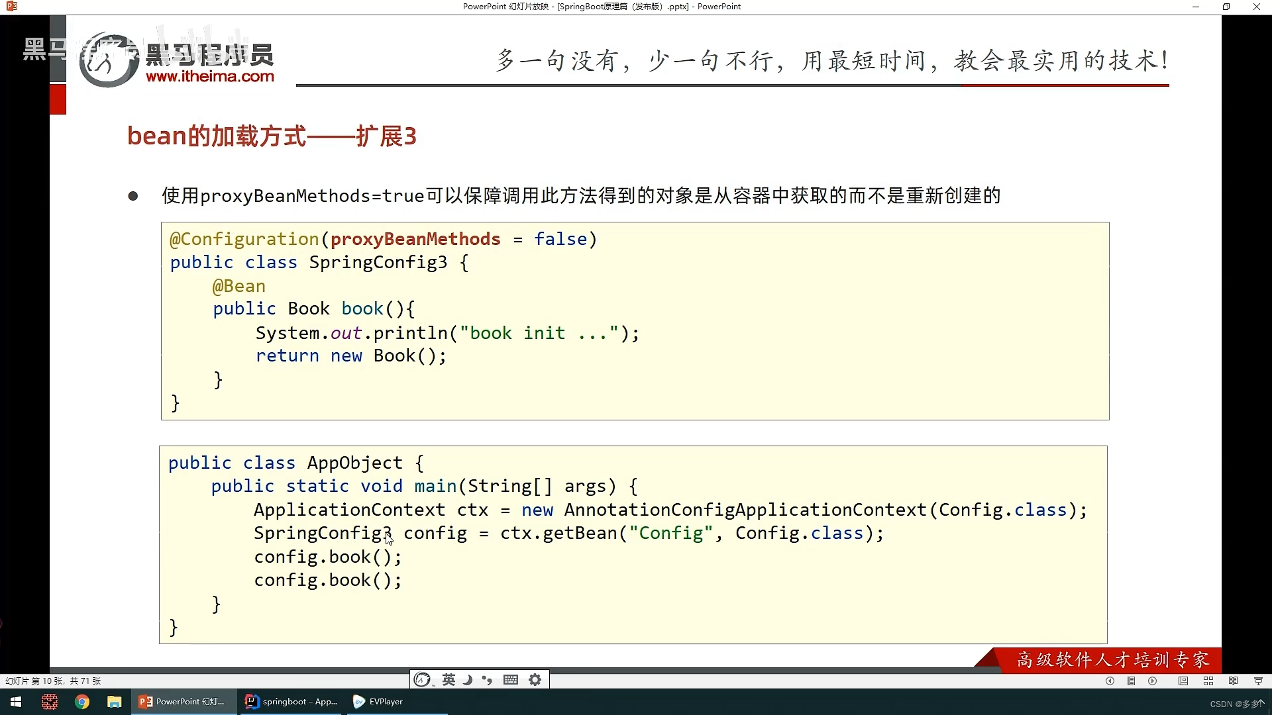Restore the PowerPoint window size
Viewport: 1272px width, 715px height.
pos(1226,7)
